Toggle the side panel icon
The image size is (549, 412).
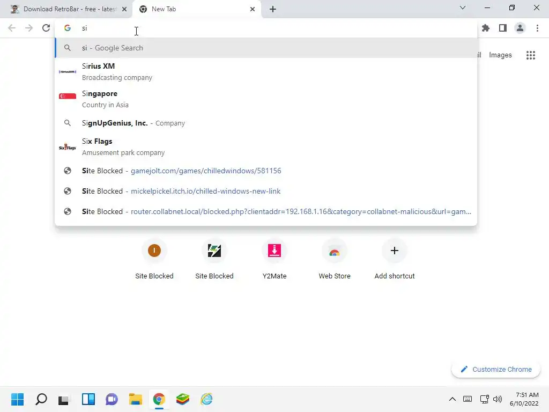pyautogui.click(x=503, y=28)
